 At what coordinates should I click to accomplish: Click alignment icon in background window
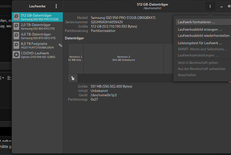pyautogui.click(x=9, y=78)
